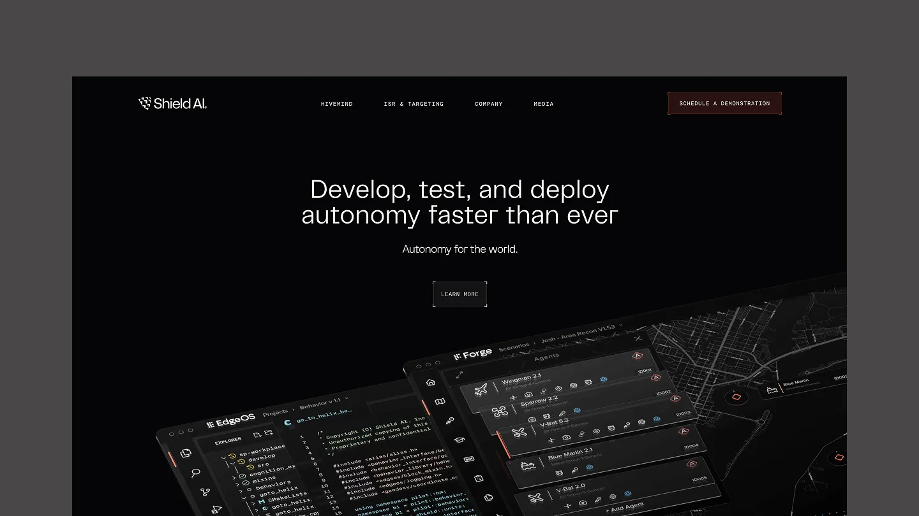Click the Shield AI logo
Screen dimensions: 919x516
[172, 103]
